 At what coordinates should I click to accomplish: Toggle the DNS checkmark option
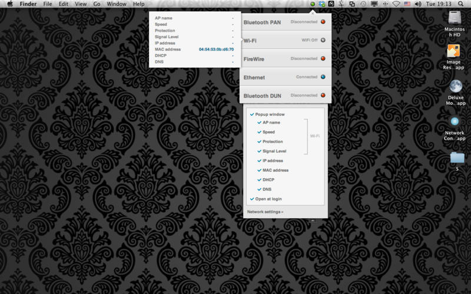pyautogui.click(x=259, y=189)
